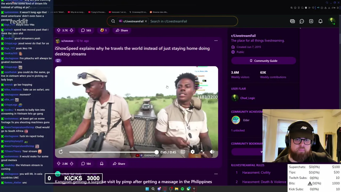Downvote the top post with 3.7K votes

71,30
